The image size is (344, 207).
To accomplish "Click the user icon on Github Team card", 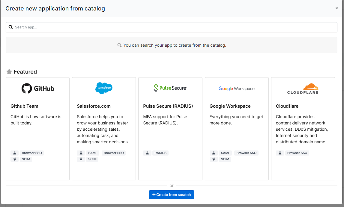I will (x=14, y=153).
